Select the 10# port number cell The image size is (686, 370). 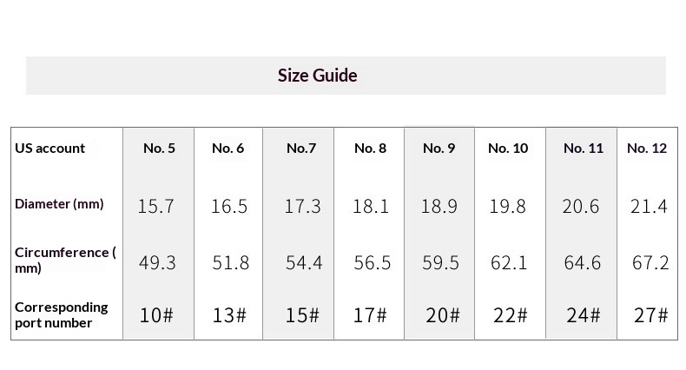[x=156, y=315]
